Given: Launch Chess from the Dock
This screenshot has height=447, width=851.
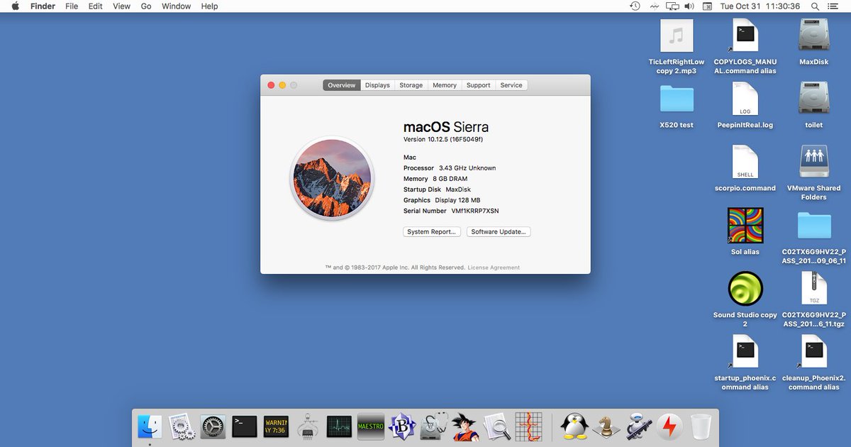Looking at the screenshot, I should 605,426.
